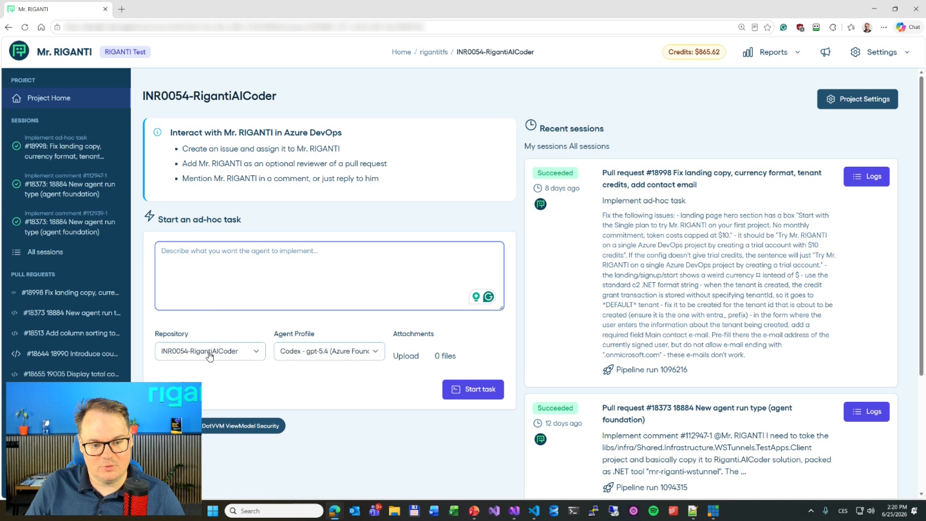Screen dimensions: 926x521
Task: Click the Grammarly icon in task textbox
Action: point(488,297)
